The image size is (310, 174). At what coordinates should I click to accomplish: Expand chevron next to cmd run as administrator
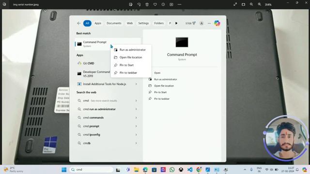click(x=136, y=109)
